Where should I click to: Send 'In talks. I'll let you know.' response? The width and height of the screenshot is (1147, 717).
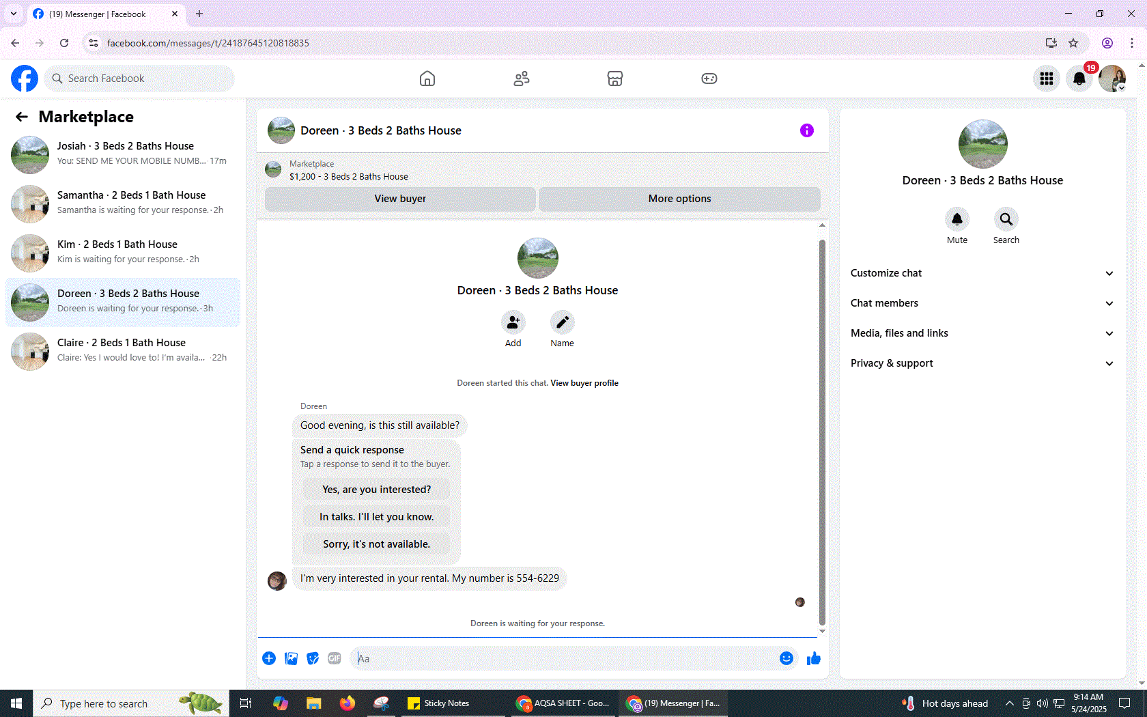[376, 517]
